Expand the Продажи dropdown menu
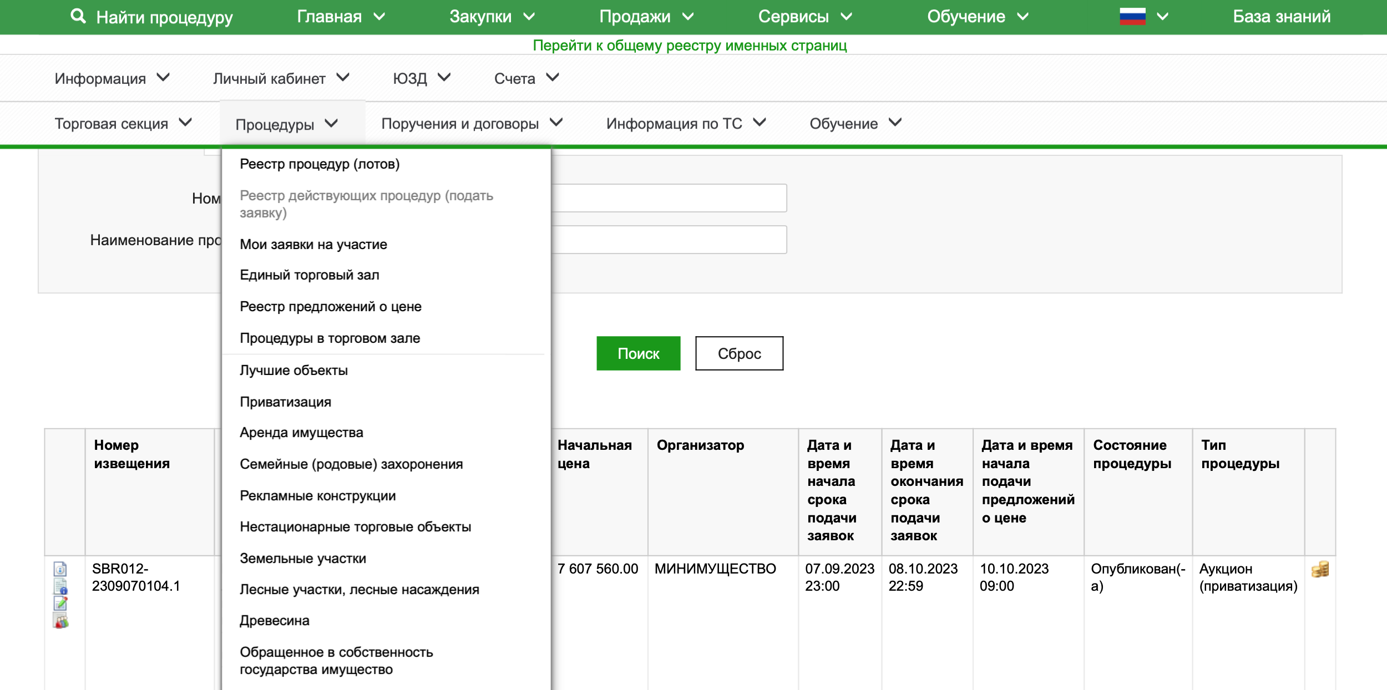The image size is (1387, 690). (x=646, y=17)
